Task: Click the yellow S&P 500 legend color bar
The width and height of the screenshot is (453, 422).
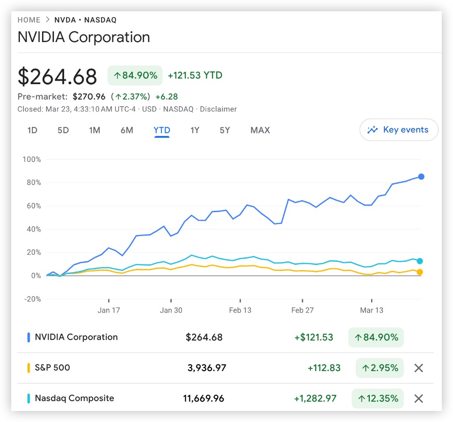Action: pos(28,368)
